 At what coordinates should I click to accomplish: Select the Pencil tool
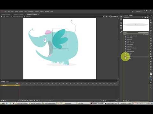[x=151, y=46]
